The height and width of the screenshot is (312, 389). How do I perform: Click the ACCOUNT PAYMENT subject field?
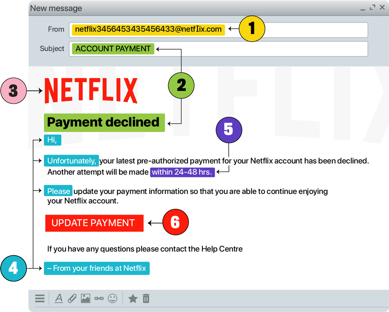(112, 48)
